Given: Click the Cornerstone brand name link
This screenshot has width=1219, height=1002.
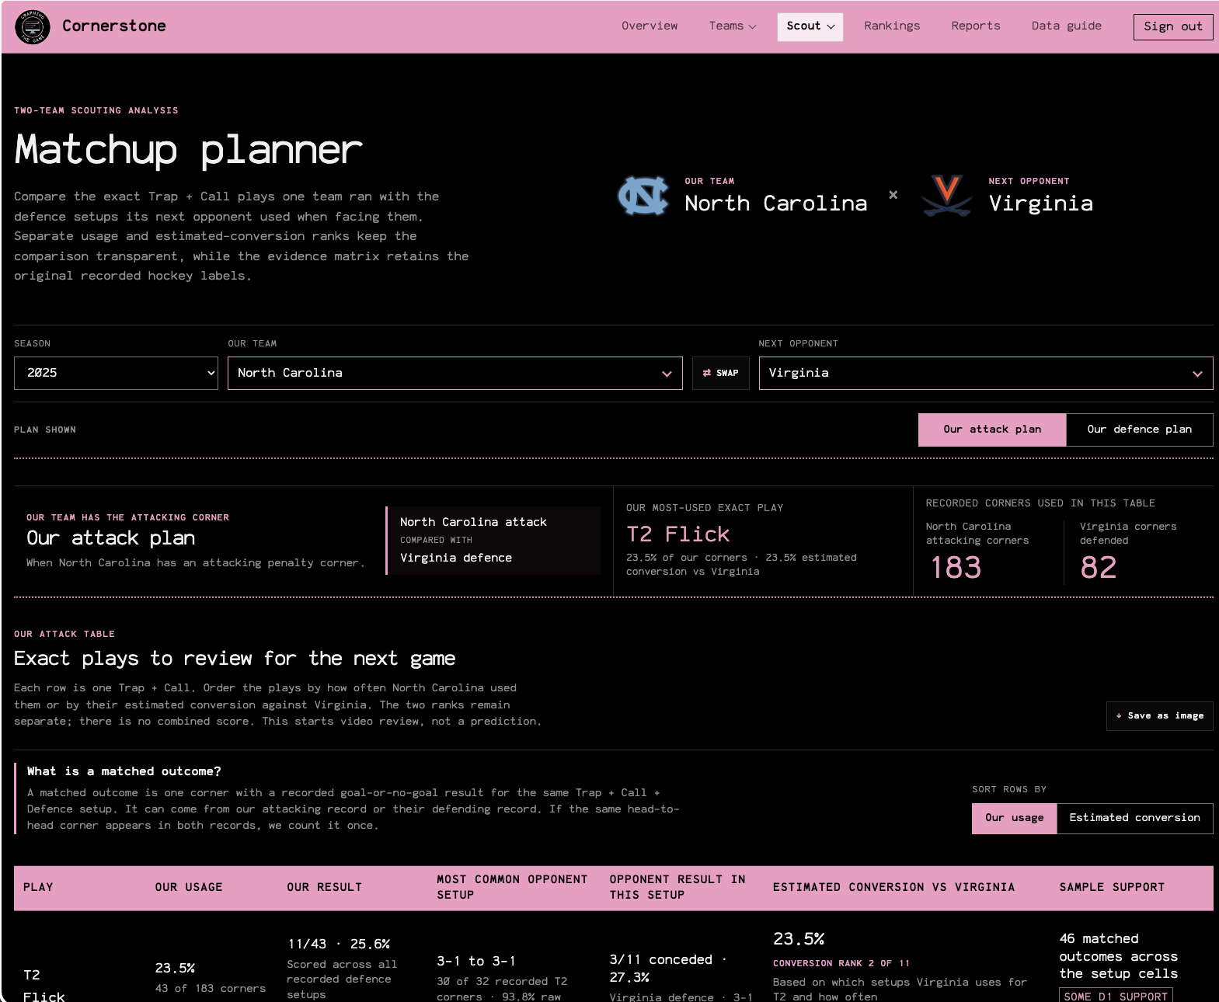Looking at the screenshot, I should (x=114, y=26).
